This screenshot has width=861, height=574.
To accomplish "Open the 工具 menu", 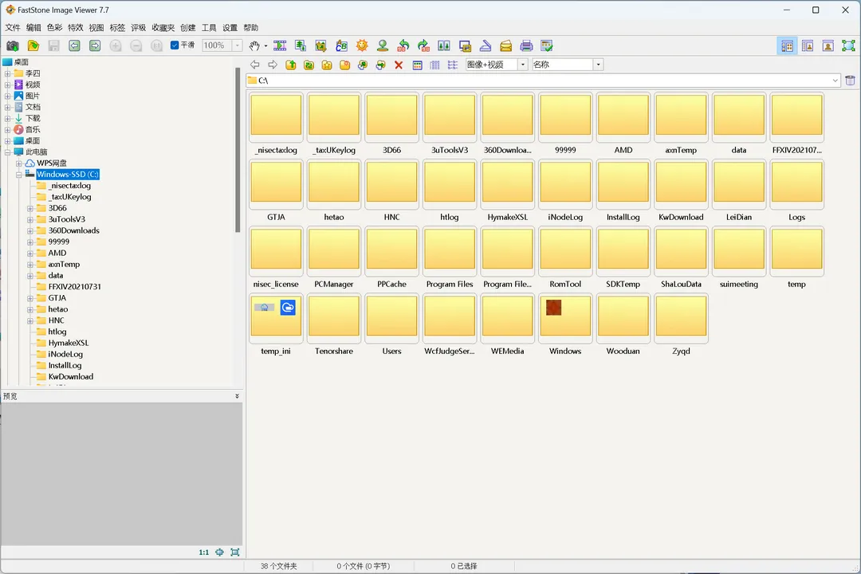I will click(x=208, y=27).
